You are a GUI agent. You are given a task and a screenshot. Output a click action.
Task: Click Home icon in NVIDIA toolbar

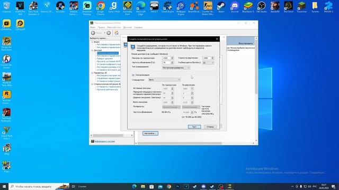point(117,33)
